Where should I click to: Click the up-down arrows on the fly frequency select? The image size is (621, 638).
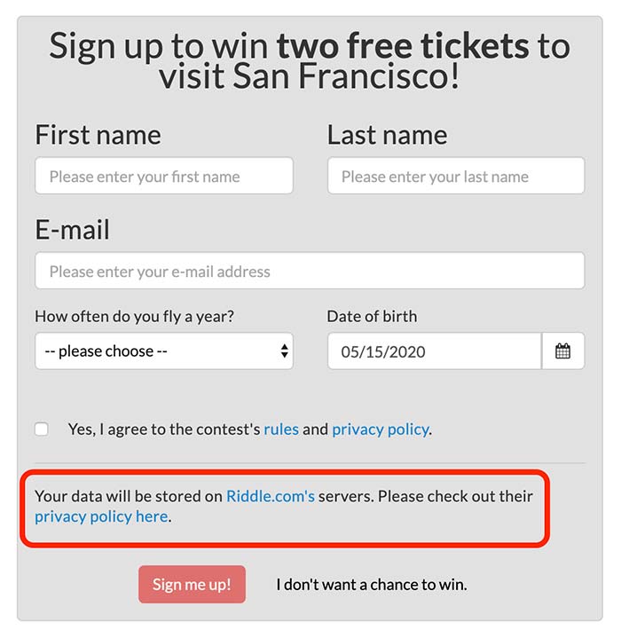284,351
